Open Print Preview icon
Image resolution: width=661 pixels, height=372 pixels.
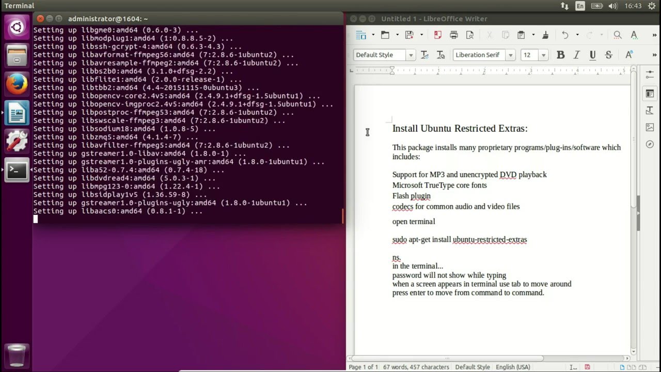(469, 35)
